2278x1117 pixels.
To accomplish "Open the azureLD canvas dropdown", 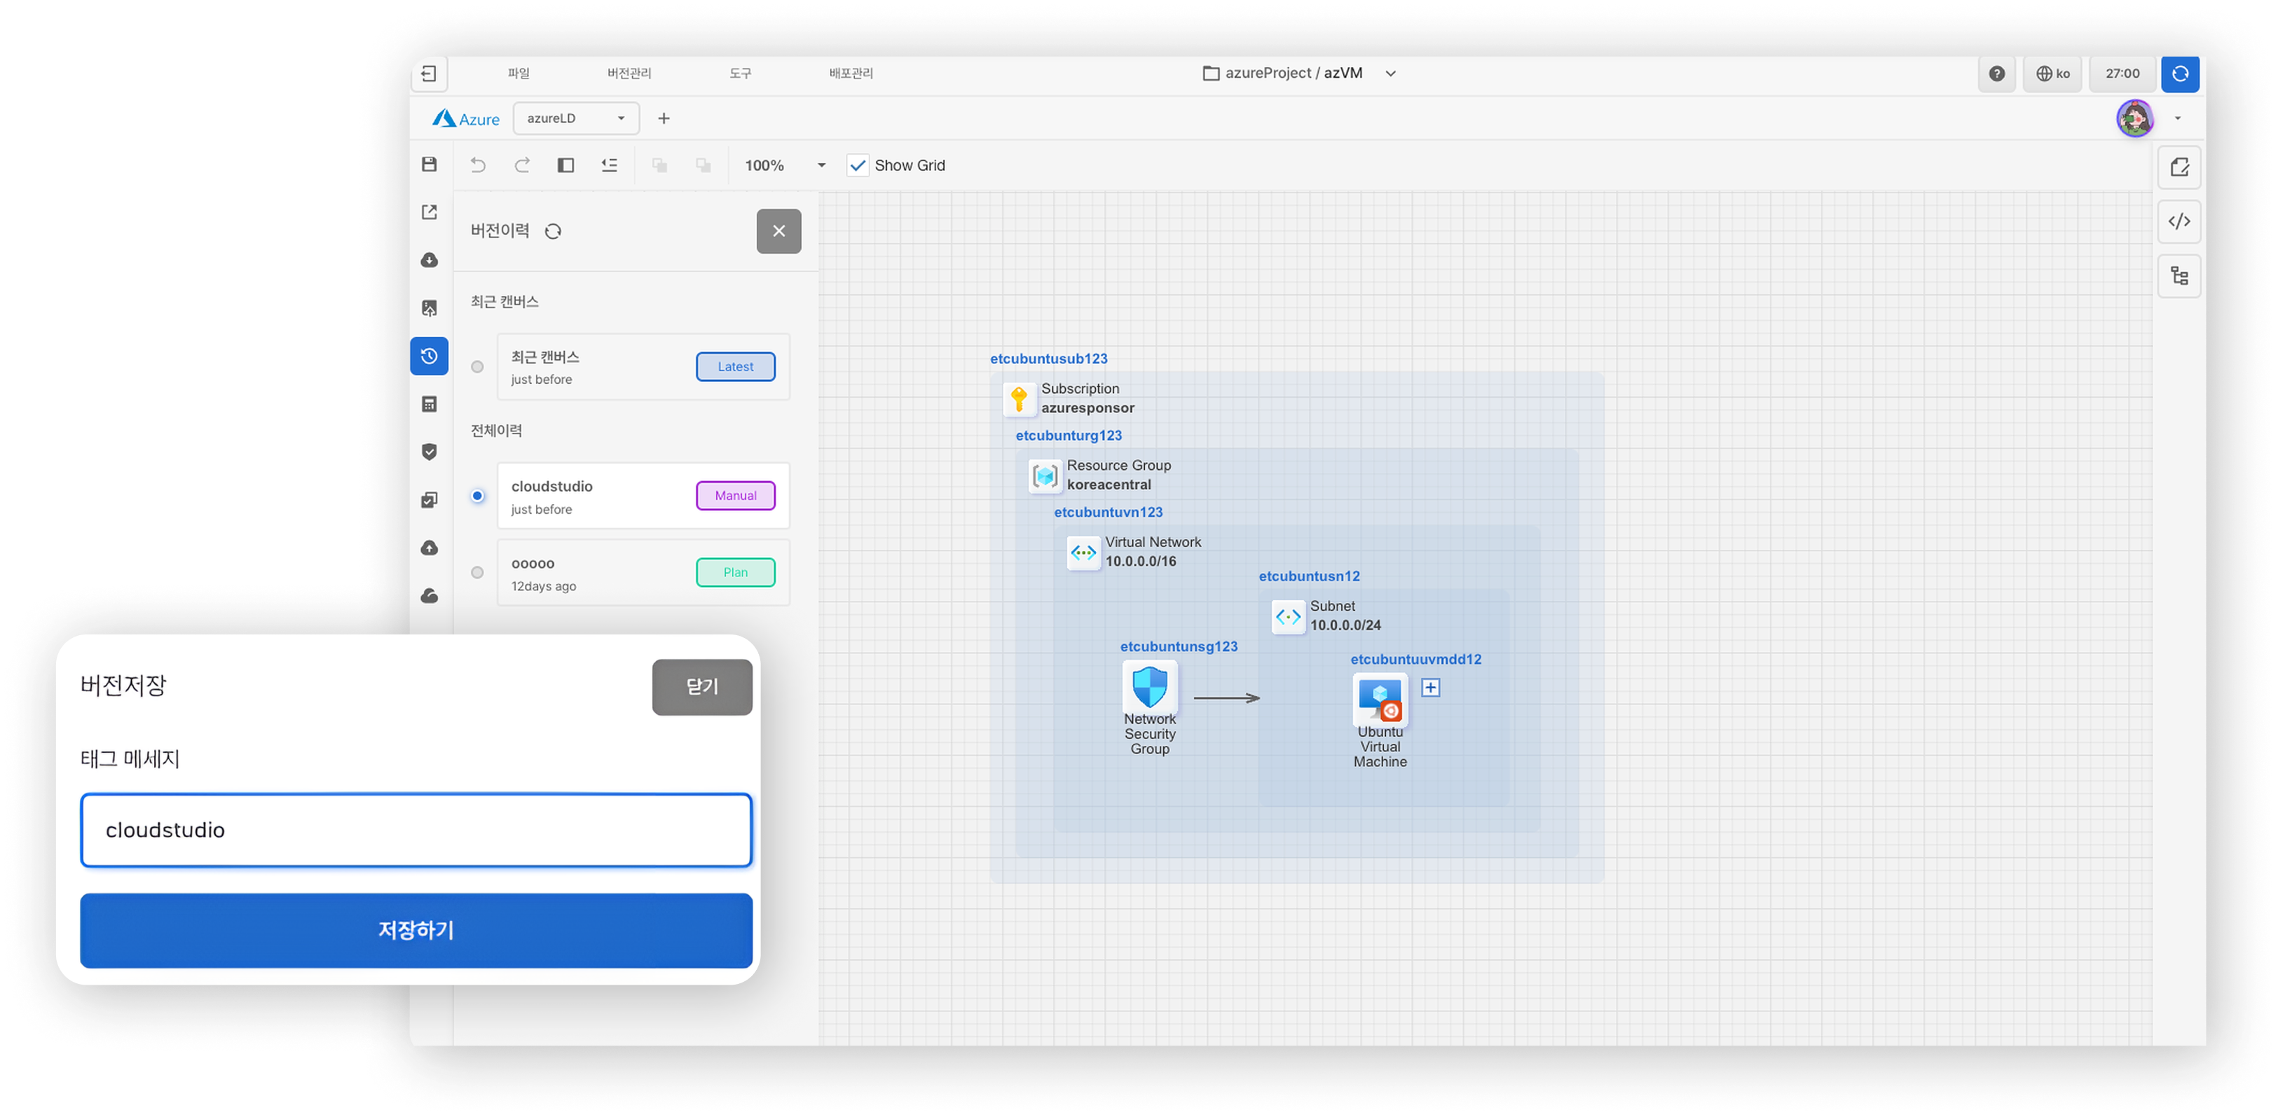I will coord(576,118).
